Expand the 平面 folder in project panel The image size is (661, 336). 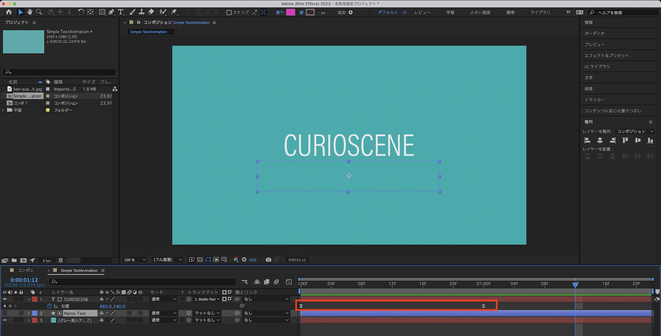3,110
